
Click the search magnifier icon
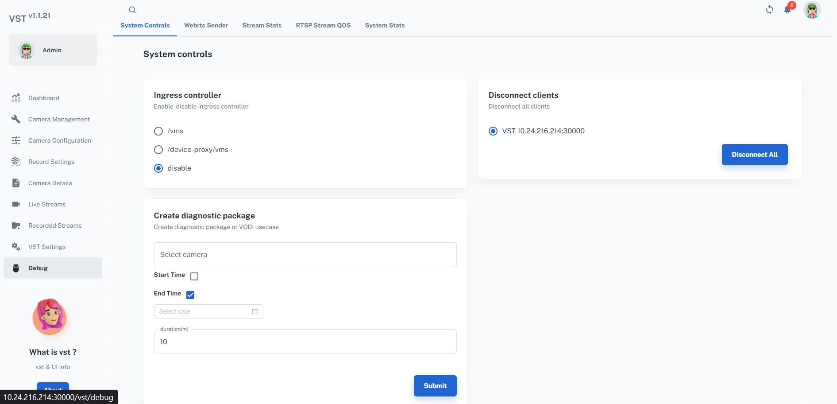[x=132, y=10]
